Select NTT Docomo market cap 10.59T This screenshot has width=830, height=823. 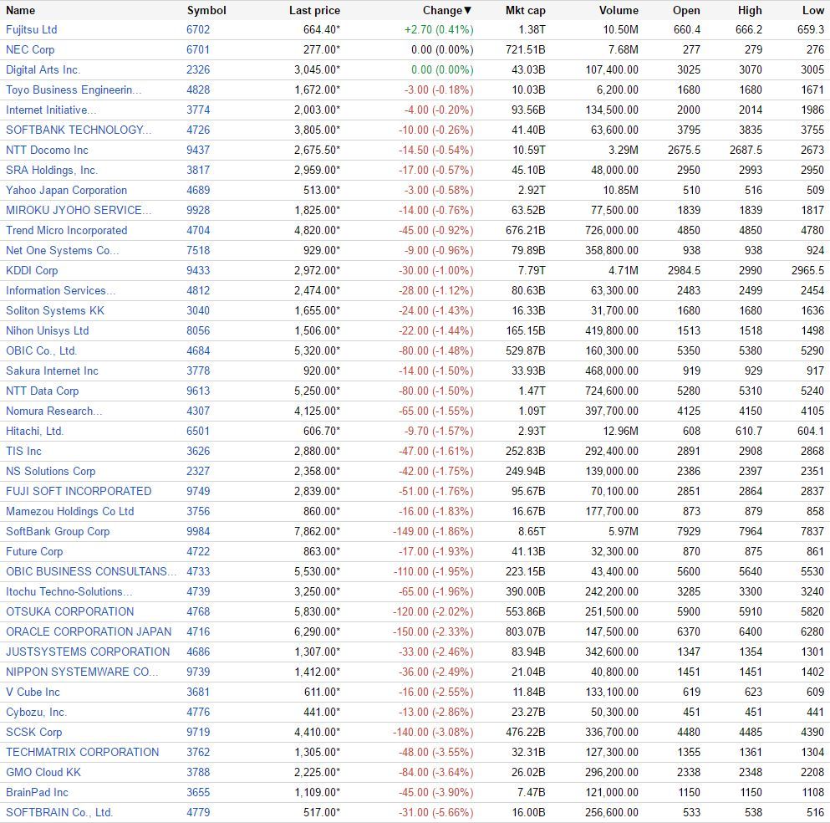tap(529, 151)
